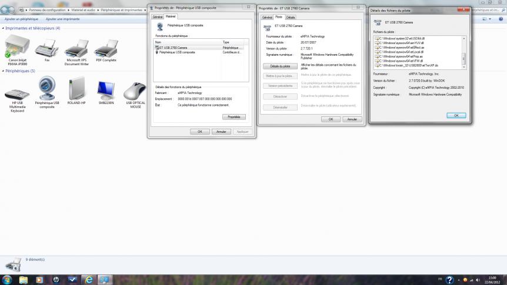507x285 pixels.
Task: Select the etLocal.dll driver file entry
Action: [x=399, y=52]
